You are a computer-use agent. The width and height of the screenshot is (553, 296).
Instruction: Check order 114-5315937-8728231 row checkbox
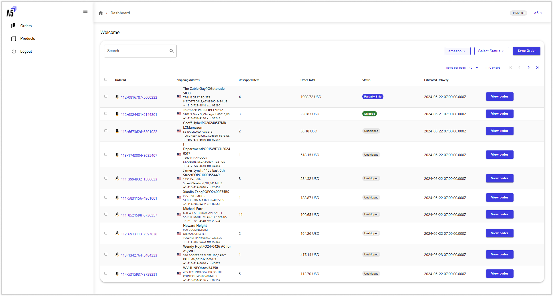pyautogui.click(x=106, y=273)
